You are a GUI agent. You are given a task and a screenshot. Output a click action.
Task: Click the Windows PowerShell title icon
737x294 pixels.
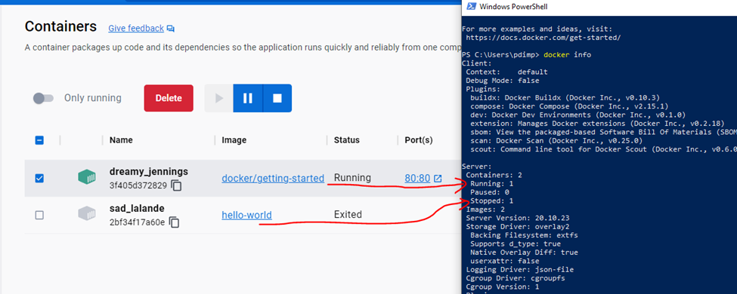(x=470, y=7)
